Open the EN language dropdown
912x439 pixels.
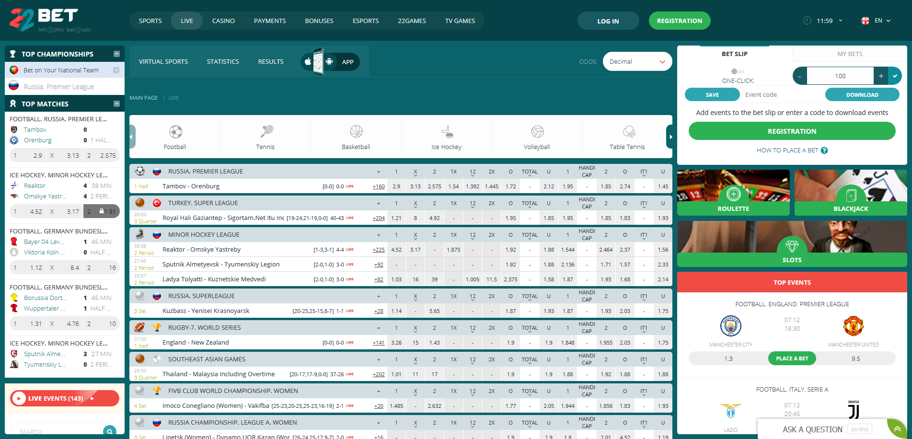click(x=882, y=21)
